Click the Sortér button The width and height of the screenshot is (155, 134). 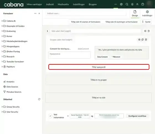pos(146,22)
